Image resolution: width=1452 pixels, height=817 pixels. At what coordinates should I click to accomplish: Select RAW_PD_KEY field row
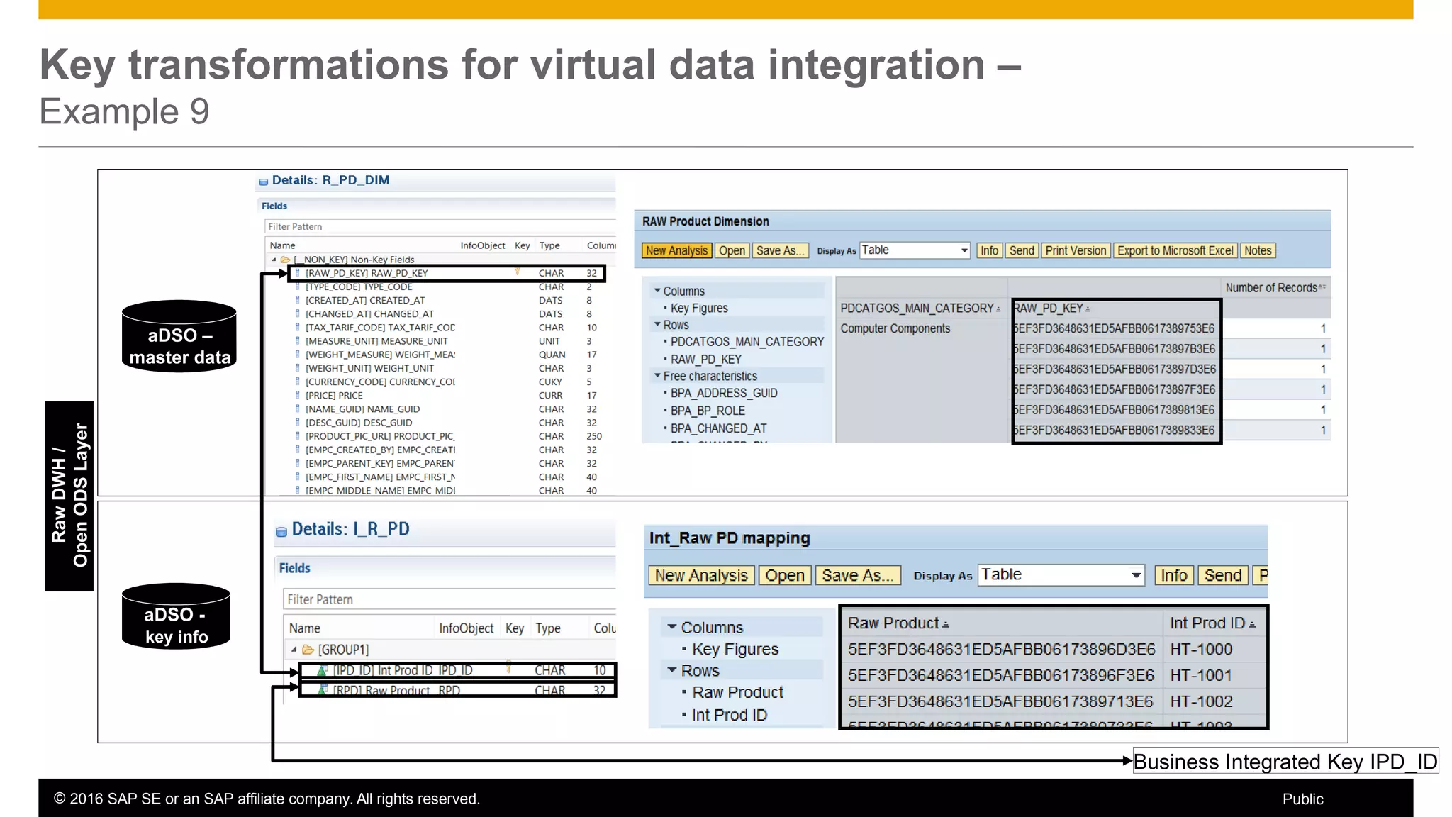pyautogui.click(x=446, y=273)
